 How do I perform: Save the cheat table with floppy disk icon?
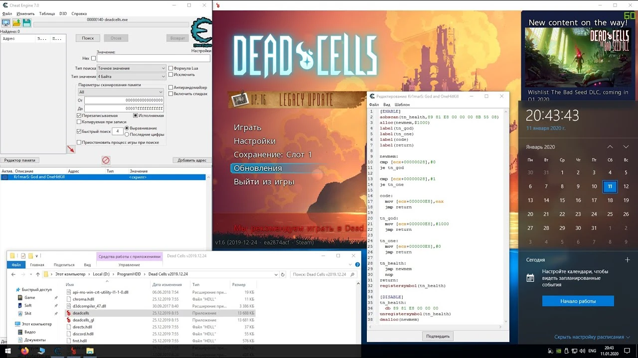pyautogui.click(x=26, y=22)
